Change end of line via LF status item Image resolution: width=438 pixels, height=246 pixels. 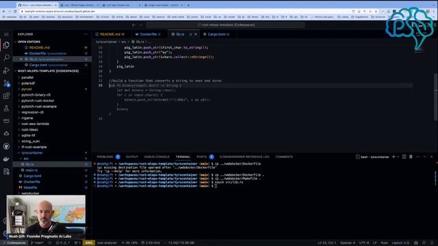click(x=375, y=243)
